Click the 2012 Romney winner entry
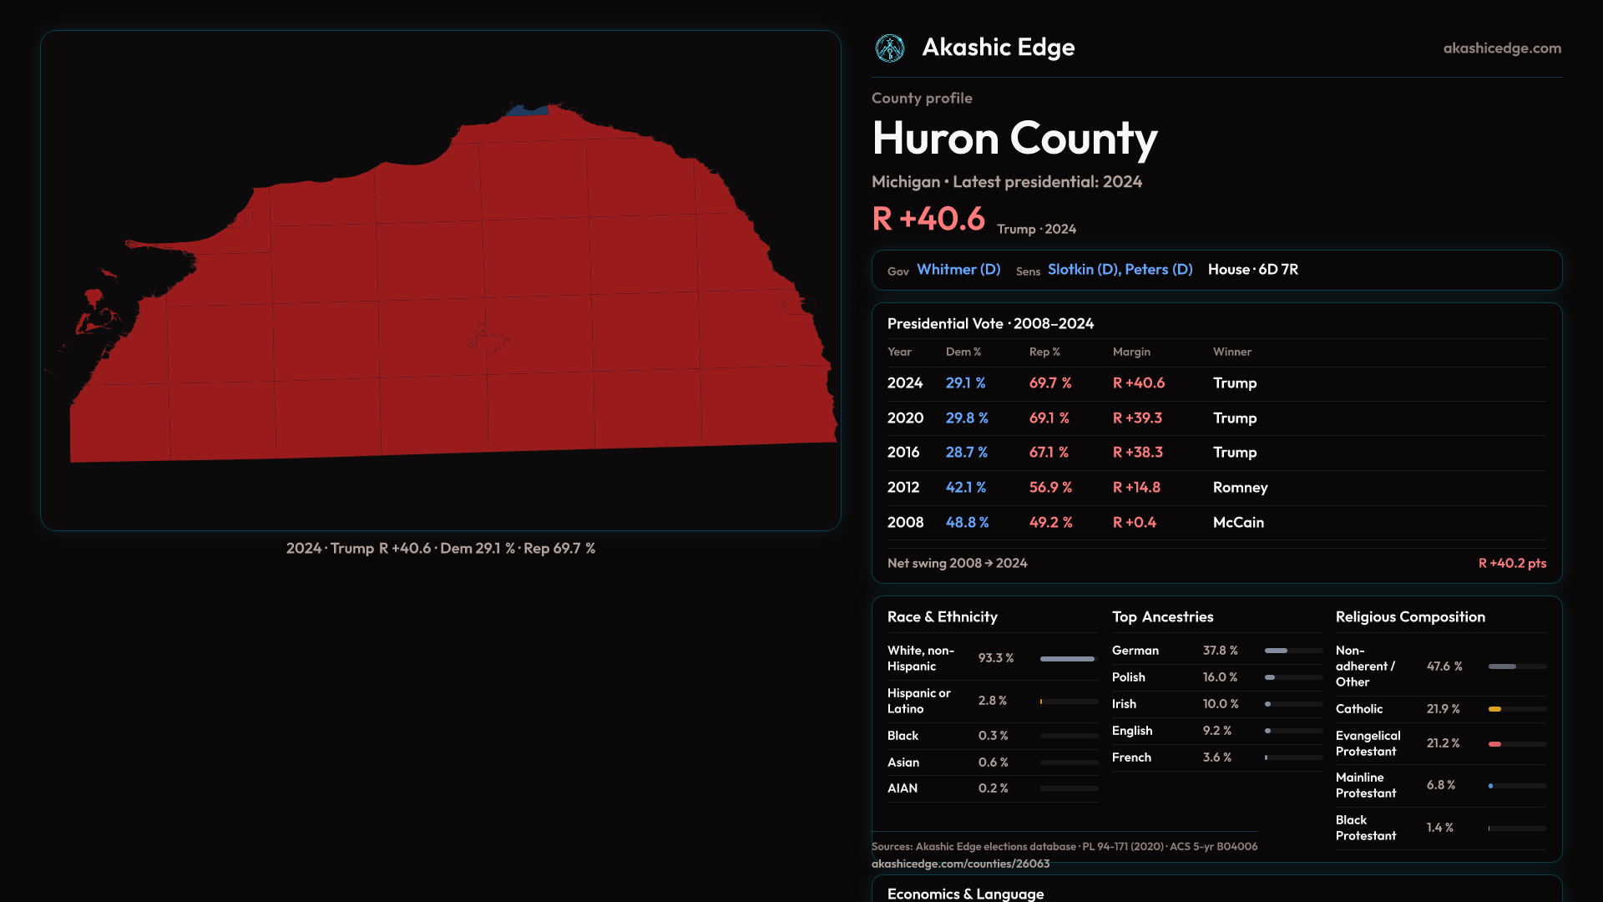1603x902 pixels. point(1240,488)
